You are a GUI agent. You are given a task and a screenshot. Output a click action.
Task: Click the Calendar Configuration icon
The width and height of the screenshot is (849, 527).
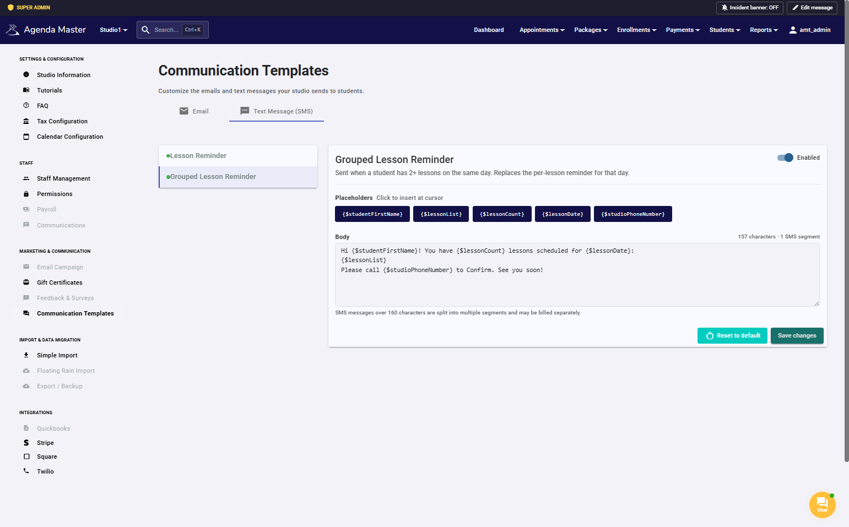(x=26, y=137)
